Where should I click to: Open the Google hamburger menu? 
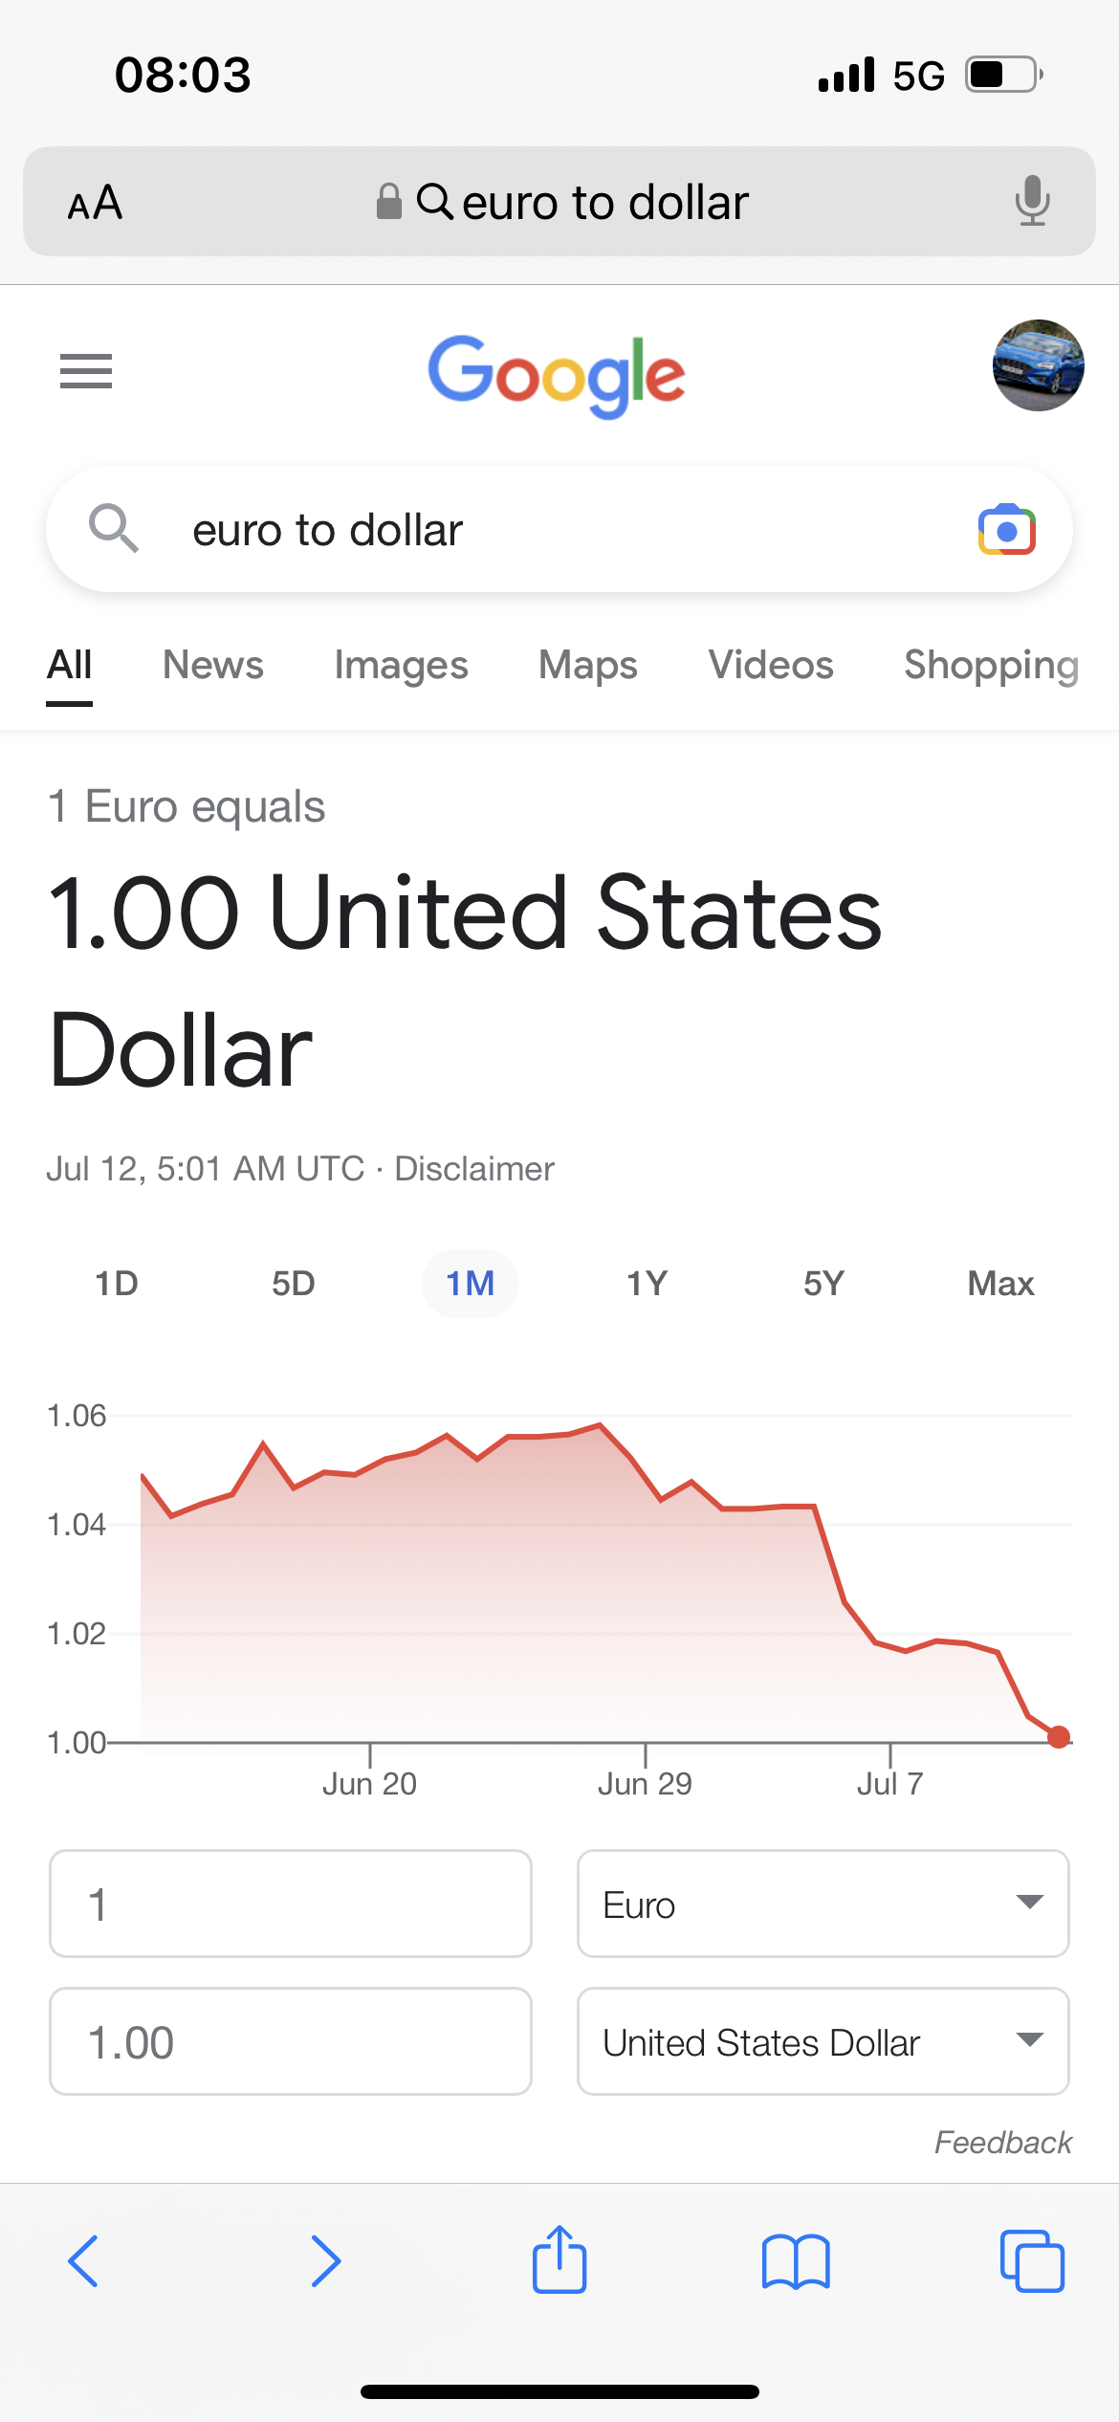(x=86, y=371)
